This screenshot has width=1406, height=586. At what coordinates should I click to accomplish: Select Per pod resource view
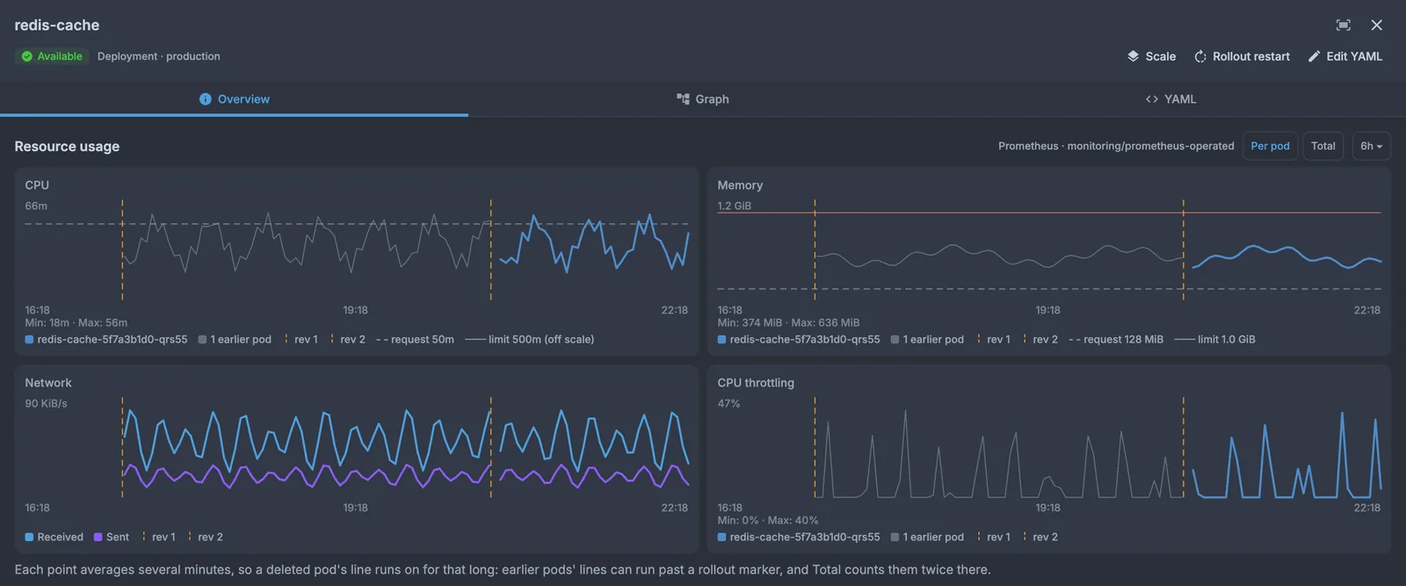[1270, 146]
